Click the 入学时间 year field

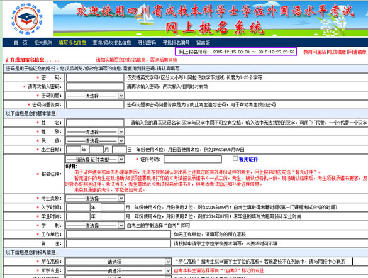point(78,208)
